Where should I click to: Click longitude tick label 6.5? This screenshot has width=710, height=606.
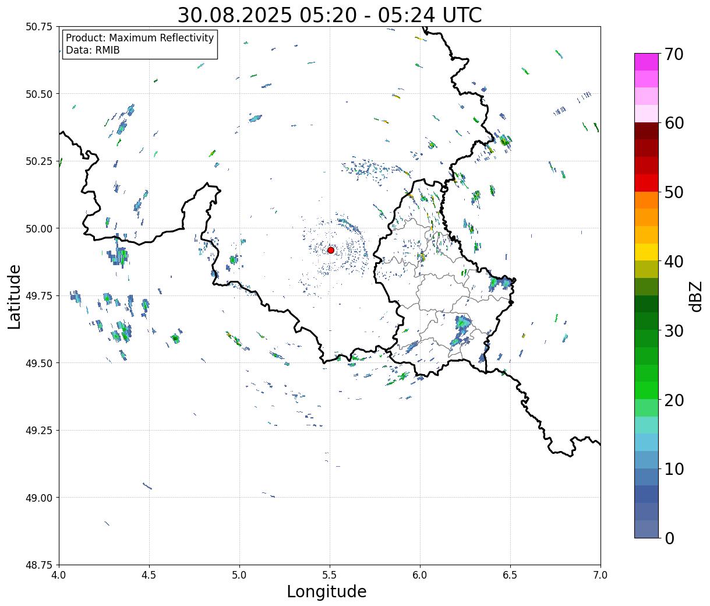coord(510,575)
